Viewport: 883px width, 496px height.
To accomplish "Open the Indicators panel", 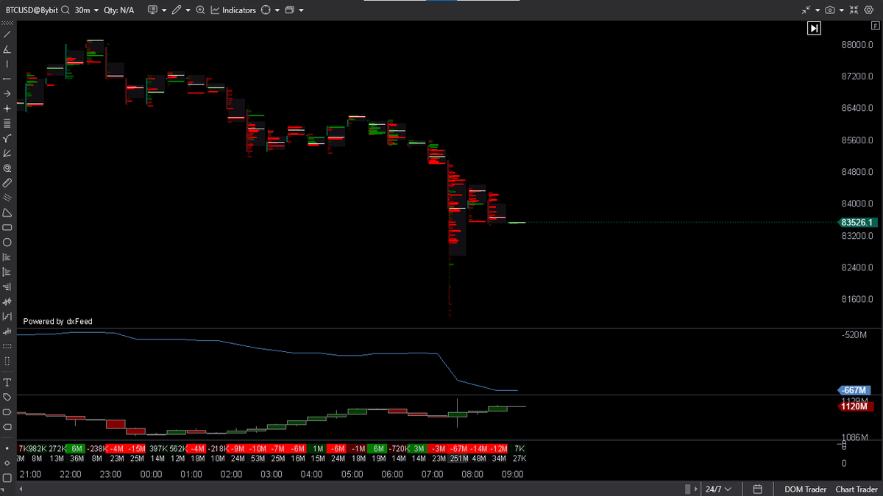I will pos(234,10).
